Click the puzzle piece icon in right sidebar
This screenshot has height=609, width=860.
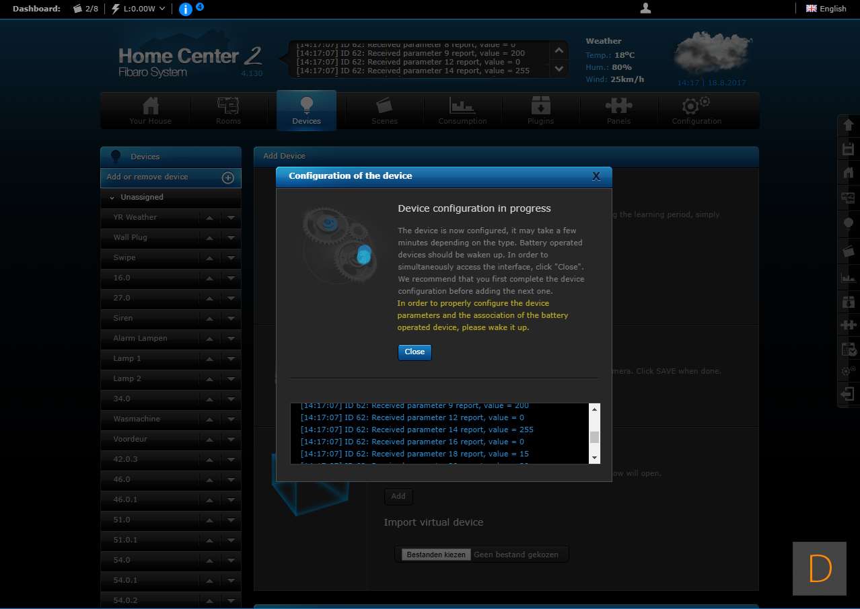click(848, 325)
